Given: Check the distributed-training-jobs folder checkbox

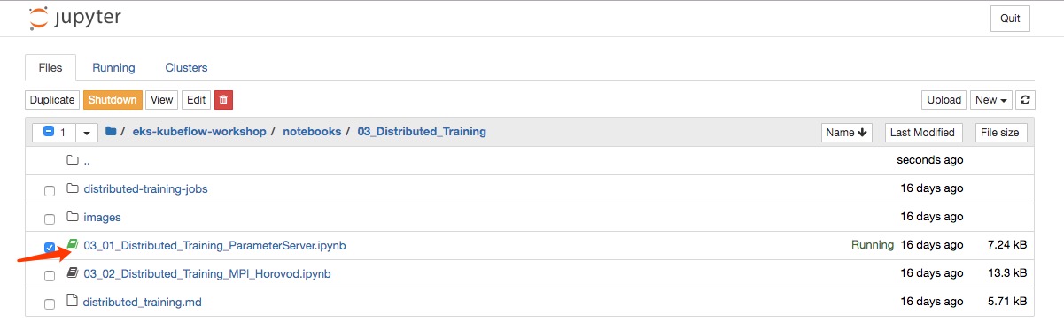Looking at the screenshot, I should point(50,189).
